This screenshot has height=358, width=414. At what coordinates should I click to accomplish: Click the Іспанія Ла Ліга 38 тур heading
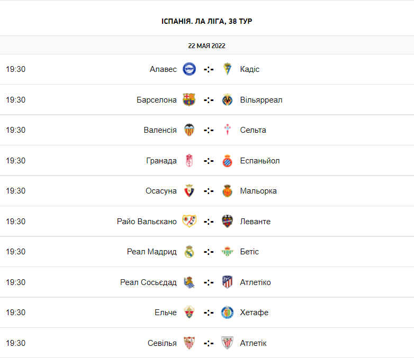207,21
